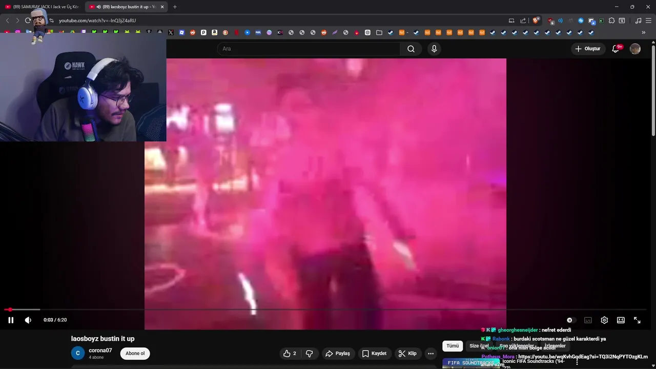Go back to the previous page
The height and width of the screenshot is (369, 656).
pos(7,20)
